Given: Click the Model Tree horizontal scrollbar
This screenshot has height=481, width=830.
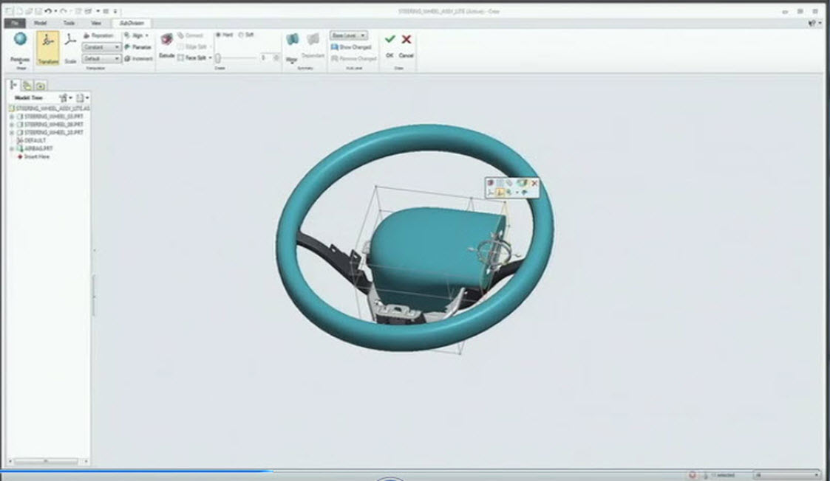Looking at the screenshot, I should 47,461.
